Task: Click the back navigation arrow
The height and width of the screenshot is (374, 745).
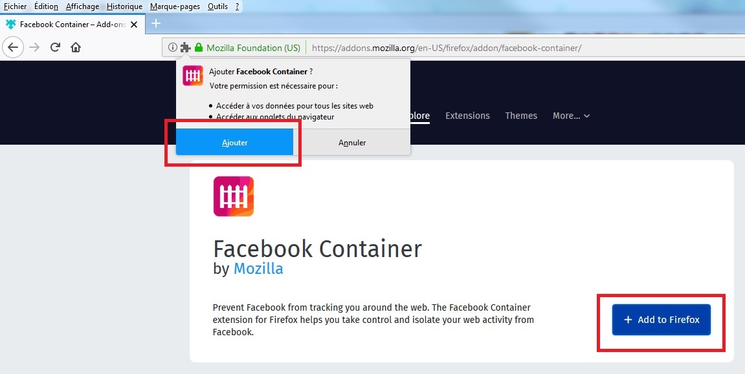Action: (14, 47)
